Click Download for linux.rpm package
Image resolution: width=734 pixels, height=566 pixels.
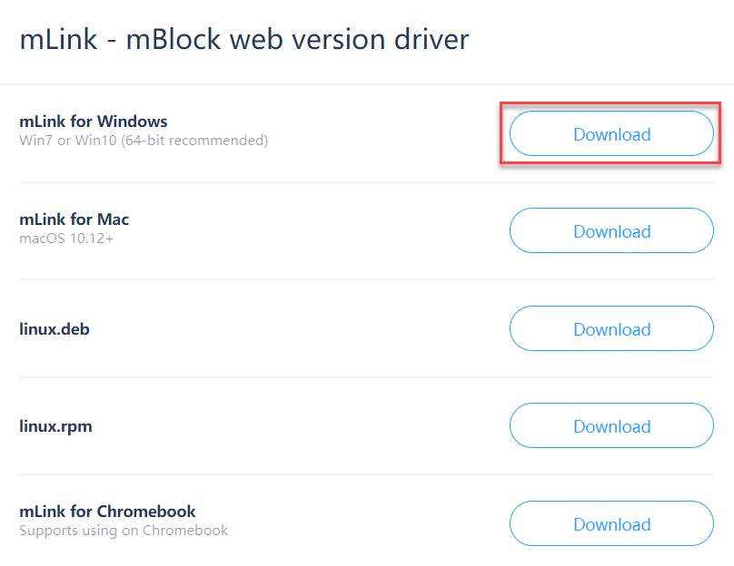611,426
